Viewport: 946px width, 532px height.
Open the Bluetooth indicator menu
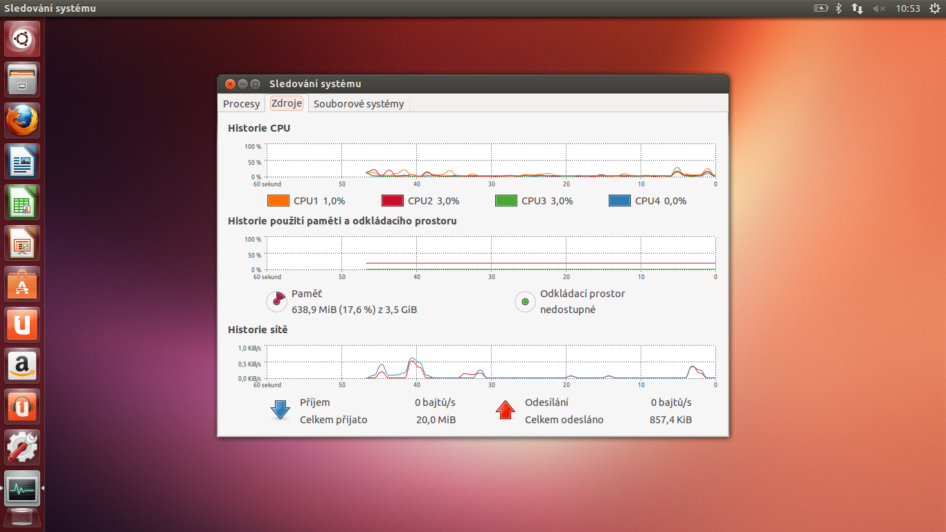point(838,8)
